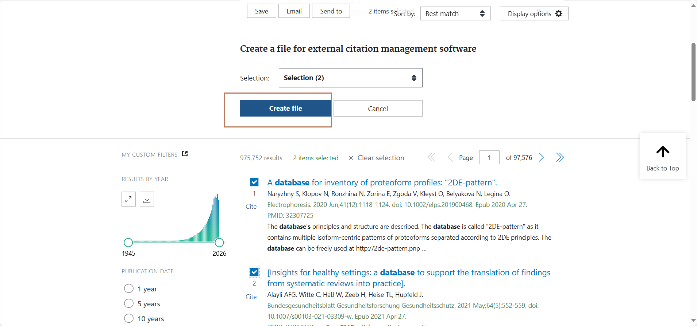Click the Display options gear icon
This screenshot has width=697, height=326.
(x=559, y=13)
